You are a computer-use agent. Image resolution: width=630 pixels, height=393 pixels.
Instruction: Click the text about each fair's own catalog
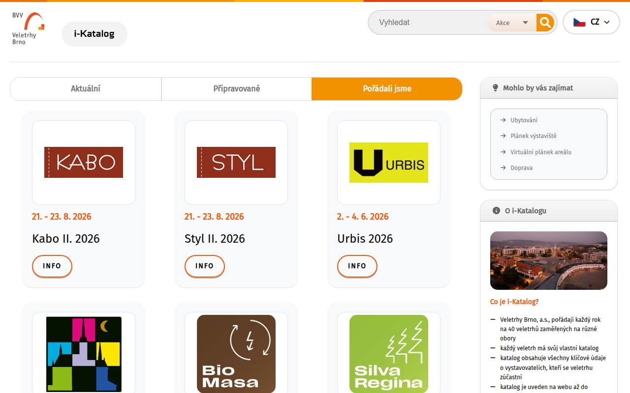coord(549,348)
